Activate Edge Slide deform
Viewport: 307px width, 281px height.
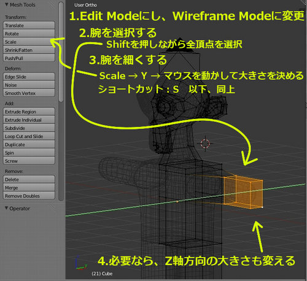pos(29,77)
